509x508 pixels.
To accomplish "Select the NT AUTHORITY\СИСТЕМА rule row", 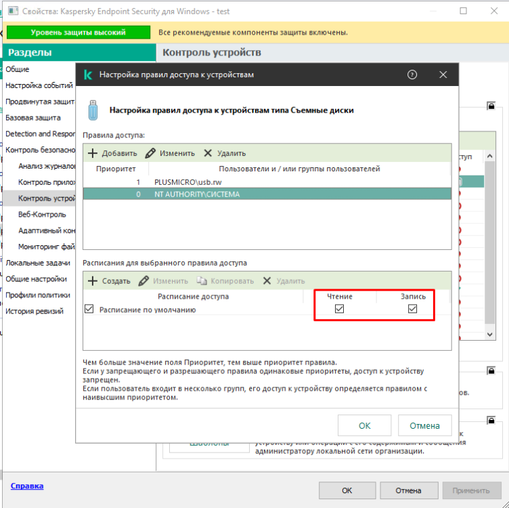I will point(267,194).
